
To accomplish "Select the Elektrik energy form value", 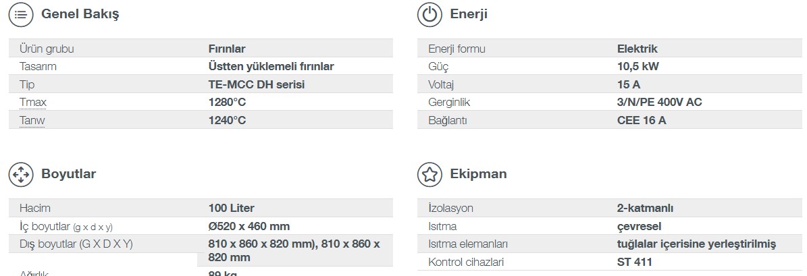I will click(637, 49).
